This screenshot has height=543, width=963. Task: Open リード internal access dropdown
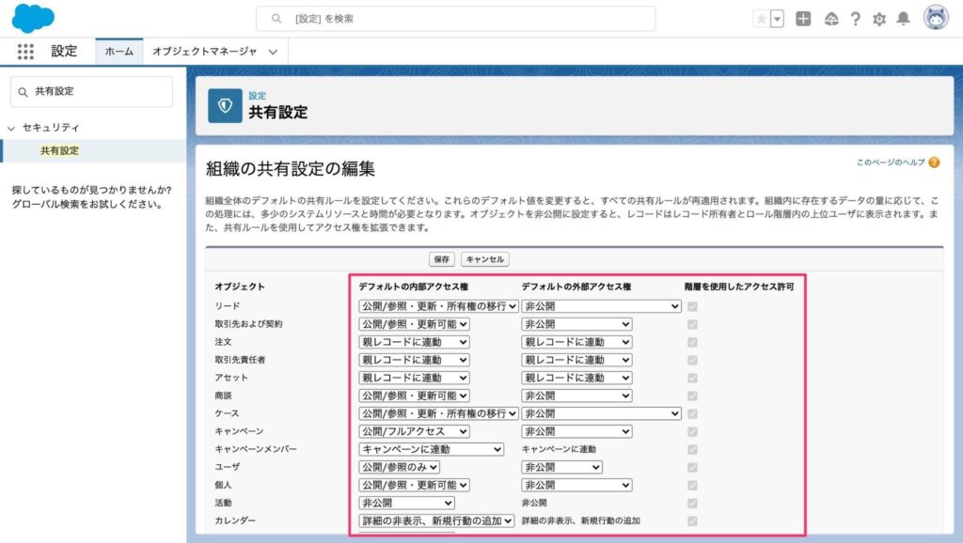pos(438,306)
